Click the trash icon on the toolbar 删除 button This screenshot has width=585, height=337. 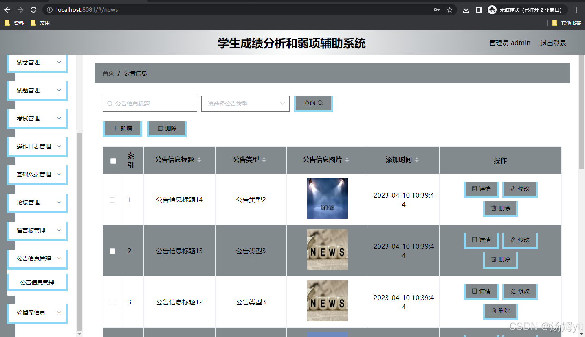point(161,128)
